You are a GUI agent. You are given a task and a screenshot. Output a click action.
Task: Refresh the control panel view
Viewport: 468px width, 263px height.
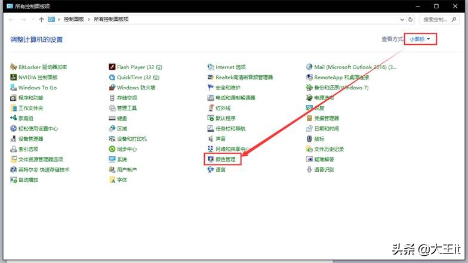[x=411, y=19]
